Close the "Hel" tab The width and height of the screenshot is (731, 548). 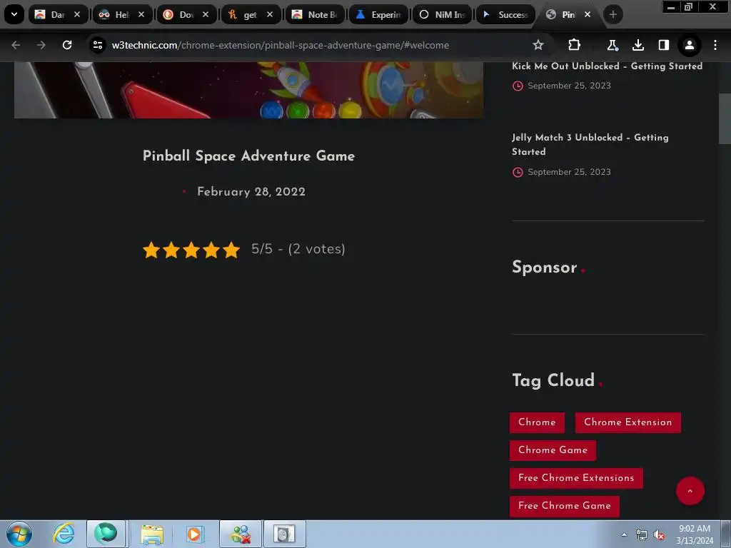click(x=141, y=14)
